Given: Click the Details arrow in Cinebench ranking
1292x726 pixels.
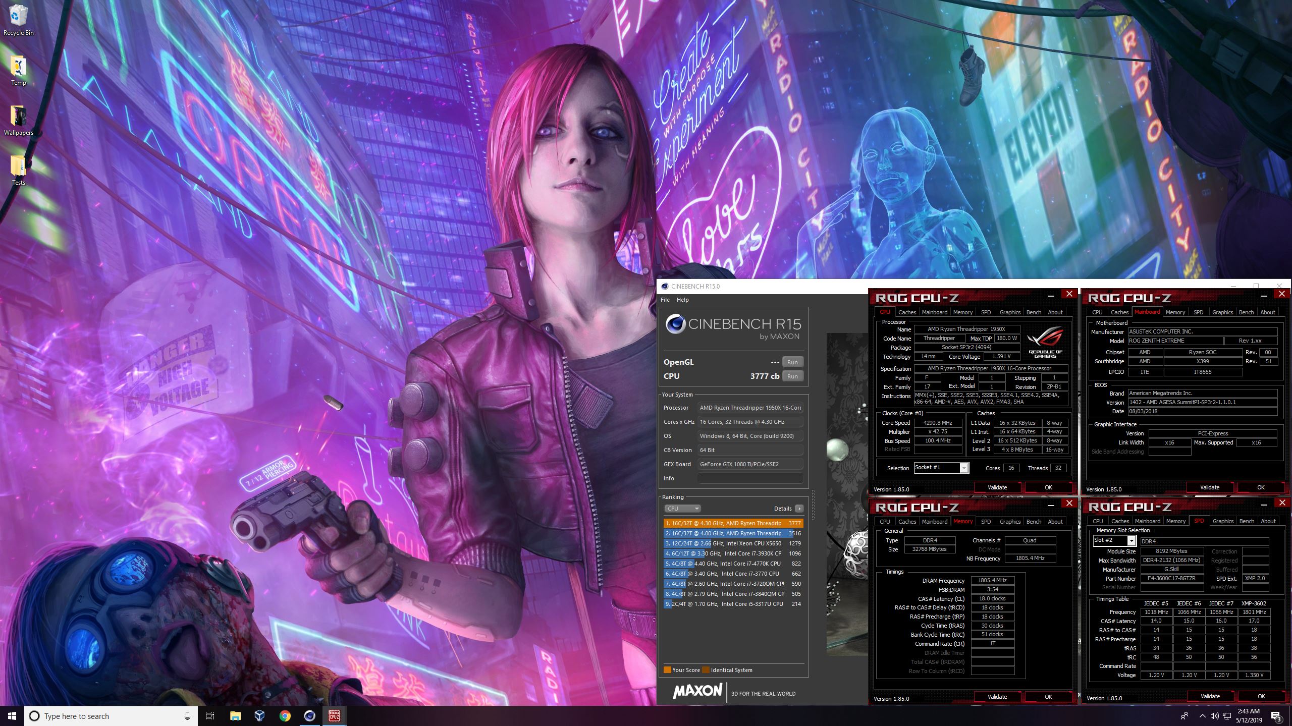Looking at the screenshot, I should tap(799, 509).
